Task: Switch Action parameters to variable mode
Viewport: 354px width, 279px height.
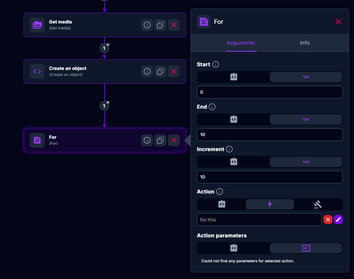Action: pyautogui.click(x=233, y=248)
